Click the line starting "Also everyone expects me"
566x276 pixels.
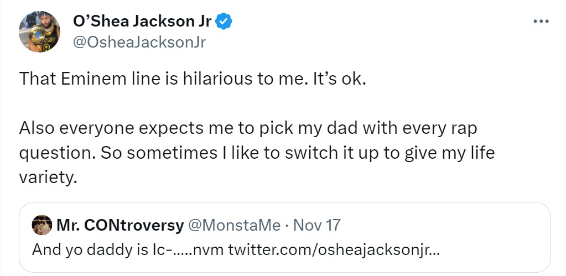click(248, 128)
